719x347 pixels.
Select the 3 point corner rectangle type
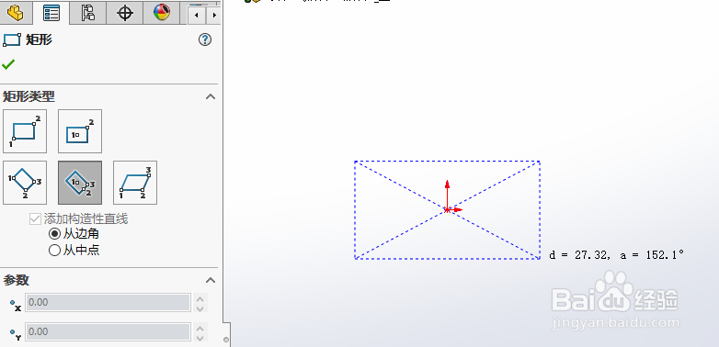click(x=25, y=182)
